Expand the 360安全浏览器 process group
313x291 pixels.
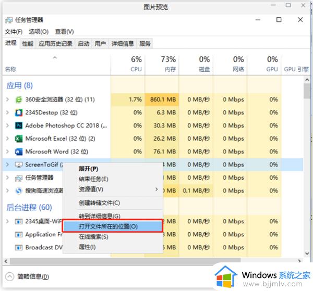tap(7, 99)
